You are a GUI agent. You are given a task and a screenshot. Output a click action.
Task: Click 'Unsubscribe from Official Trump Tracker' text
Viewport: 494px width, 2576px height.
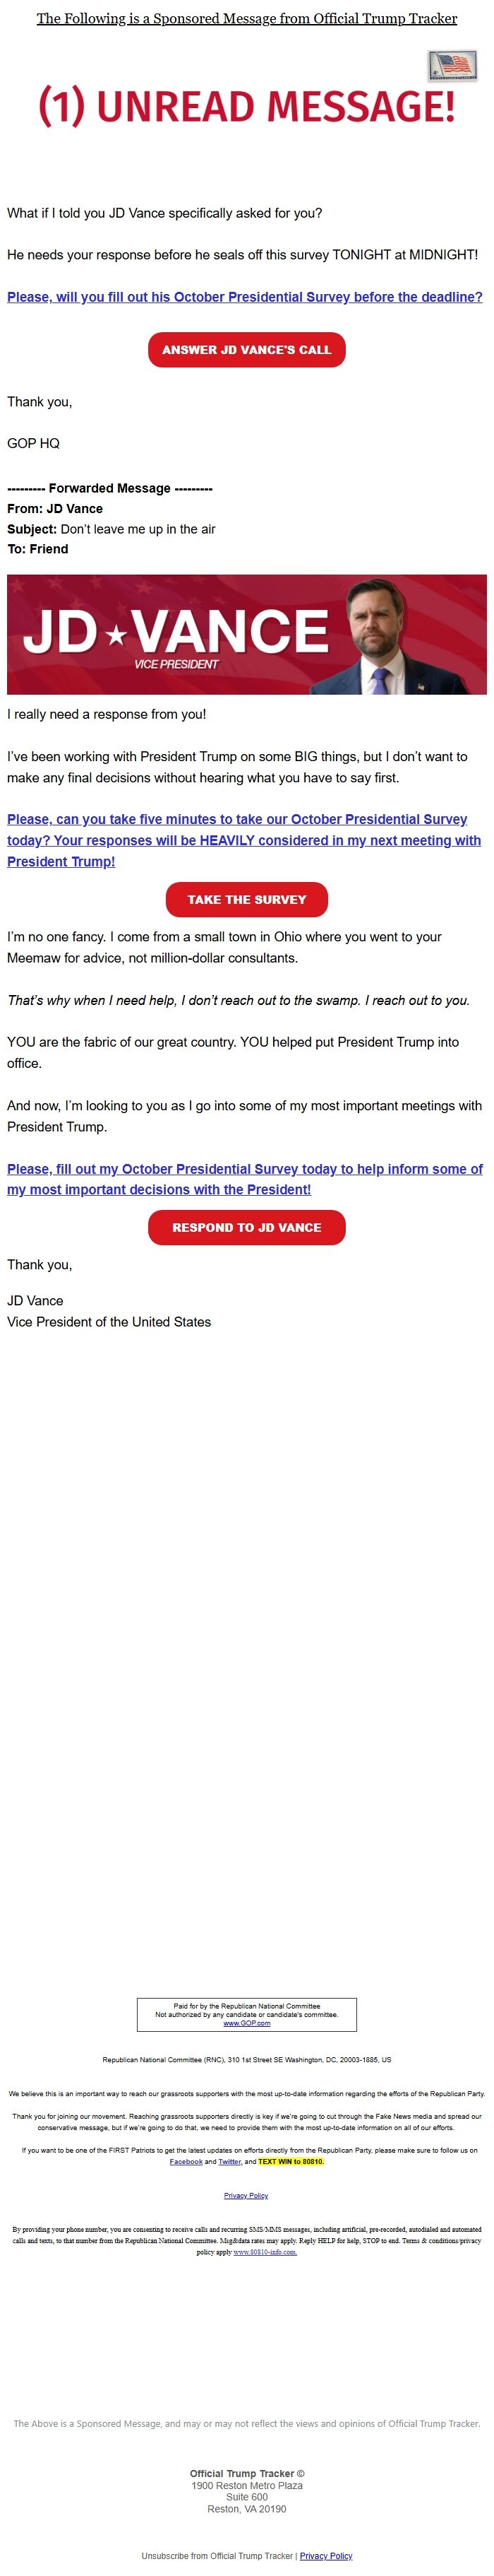click(x=217, y=2555)
